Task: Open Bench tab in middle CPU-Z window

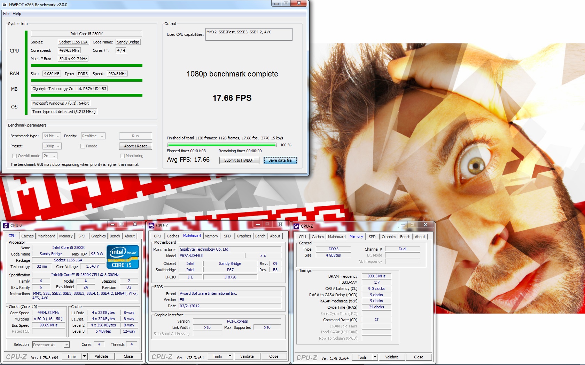Action: click(260, 236)
